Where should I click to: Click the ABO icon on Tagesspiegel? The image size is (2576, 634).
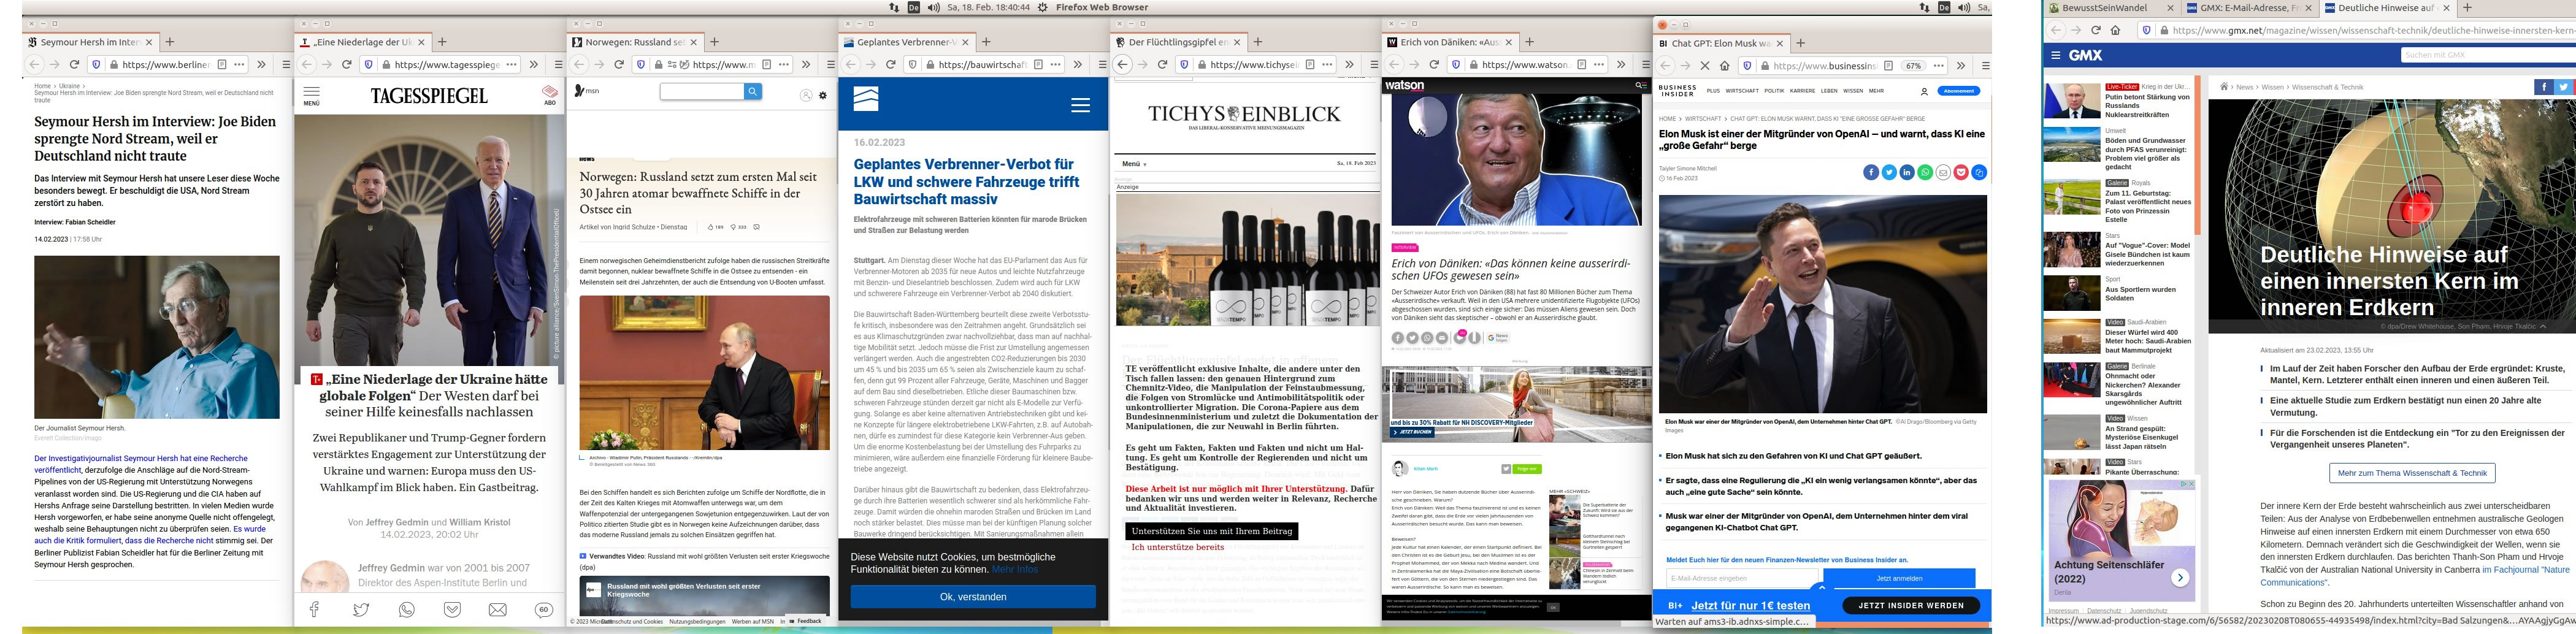click(x=550, y=95)
